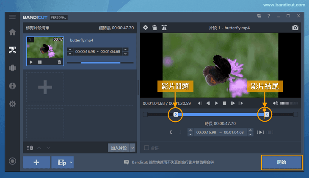Click the timeline end marker handle

(267, 114)
